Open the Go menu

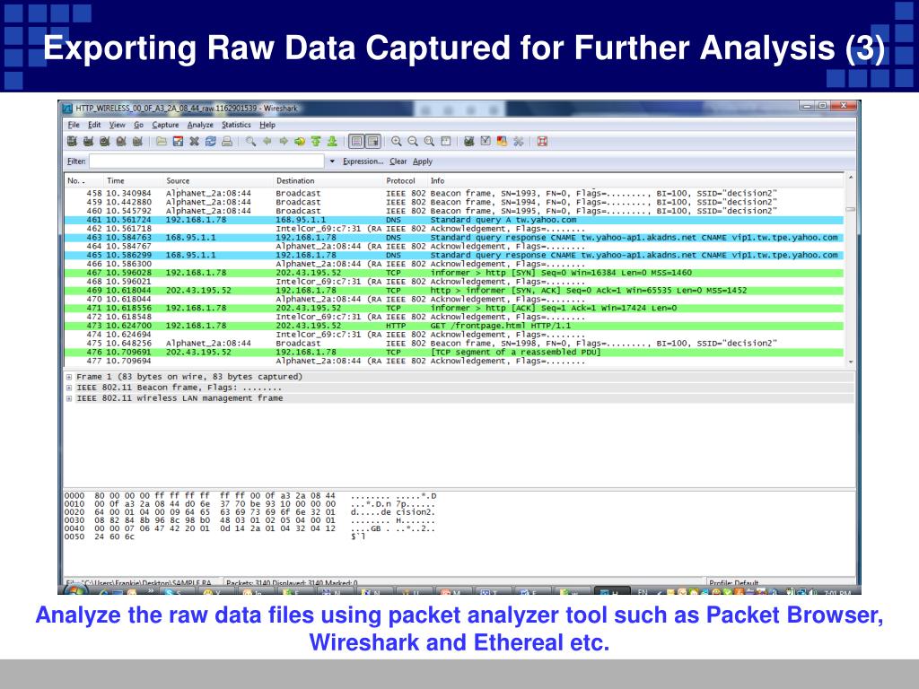[x=139, y=125]
